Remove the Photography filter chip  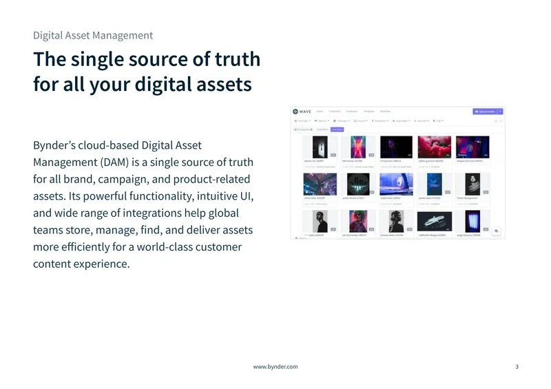point(311,129)
